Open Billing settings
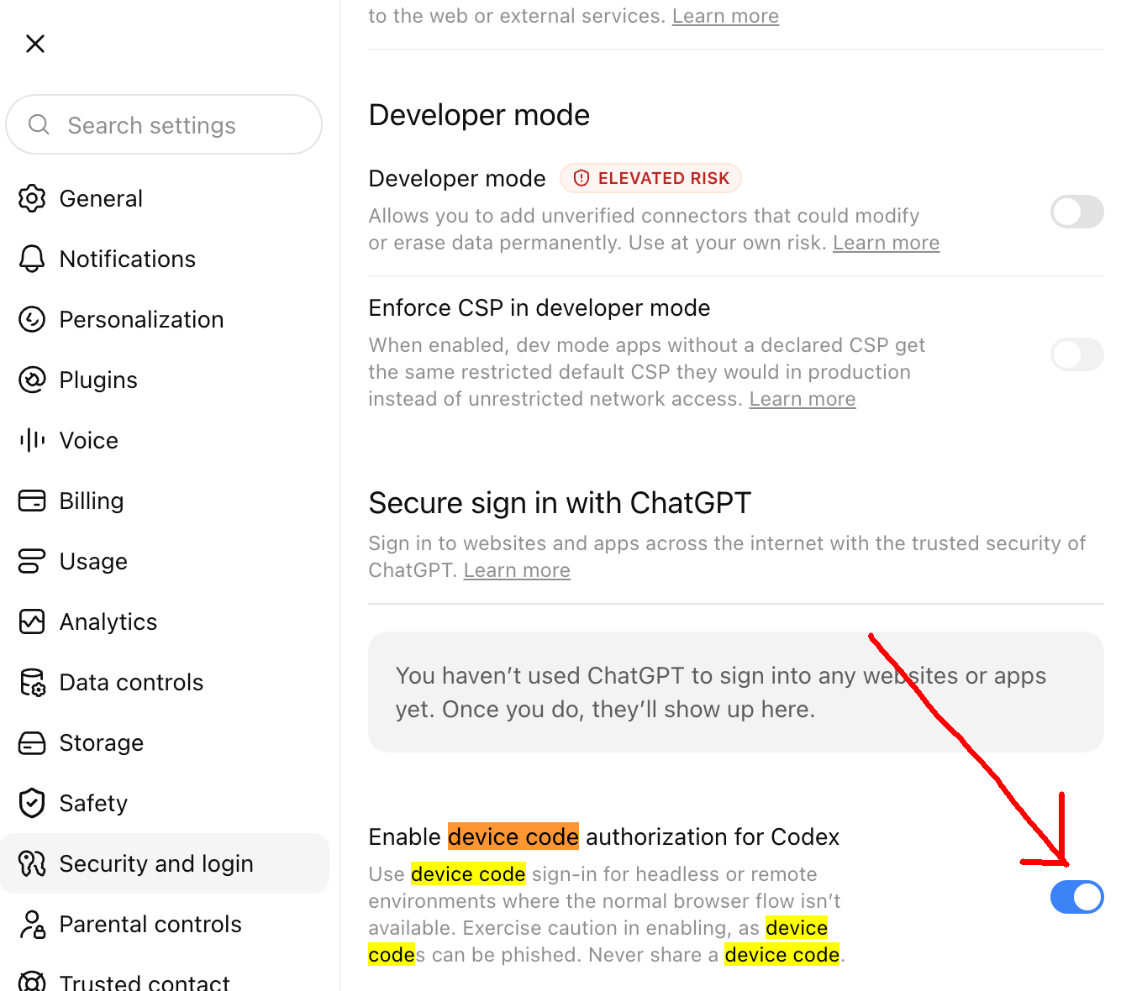 click(x=165, y=501)
